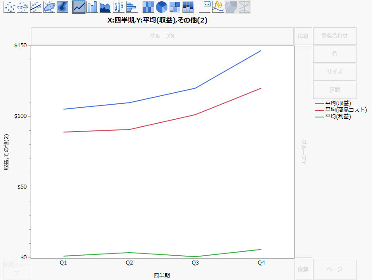Select the Mosaic plot element icon
This screenshot has height=280, width=372.
(x=188, y=7)
